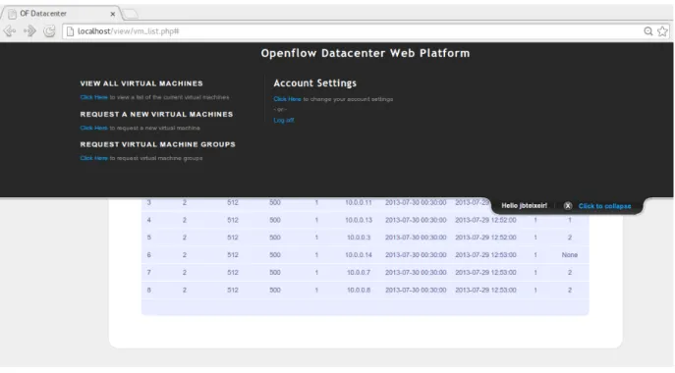The height and width of the screenshot is (373, 675).
Task: Click Here link to view virtual machines
Action: click(94, 97)
